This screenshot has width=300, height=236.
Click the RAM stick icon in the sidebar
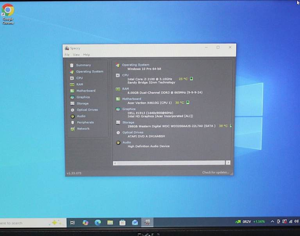[x=72, y=85]
